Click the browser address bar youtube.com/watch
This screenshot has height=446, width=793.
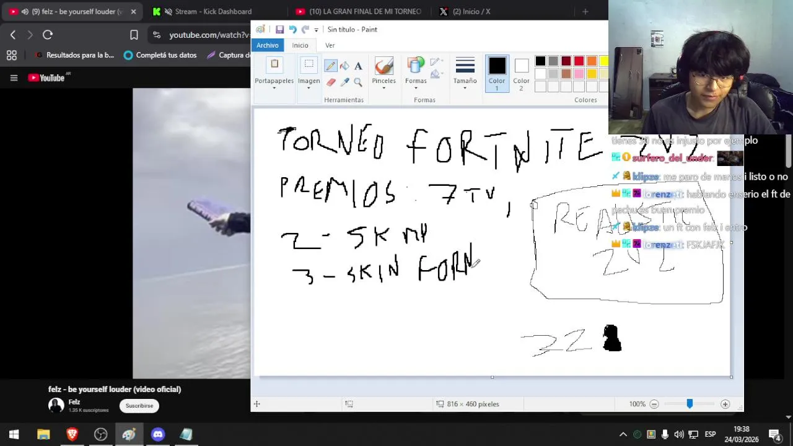pyautogui.click(x=209, y=35)
